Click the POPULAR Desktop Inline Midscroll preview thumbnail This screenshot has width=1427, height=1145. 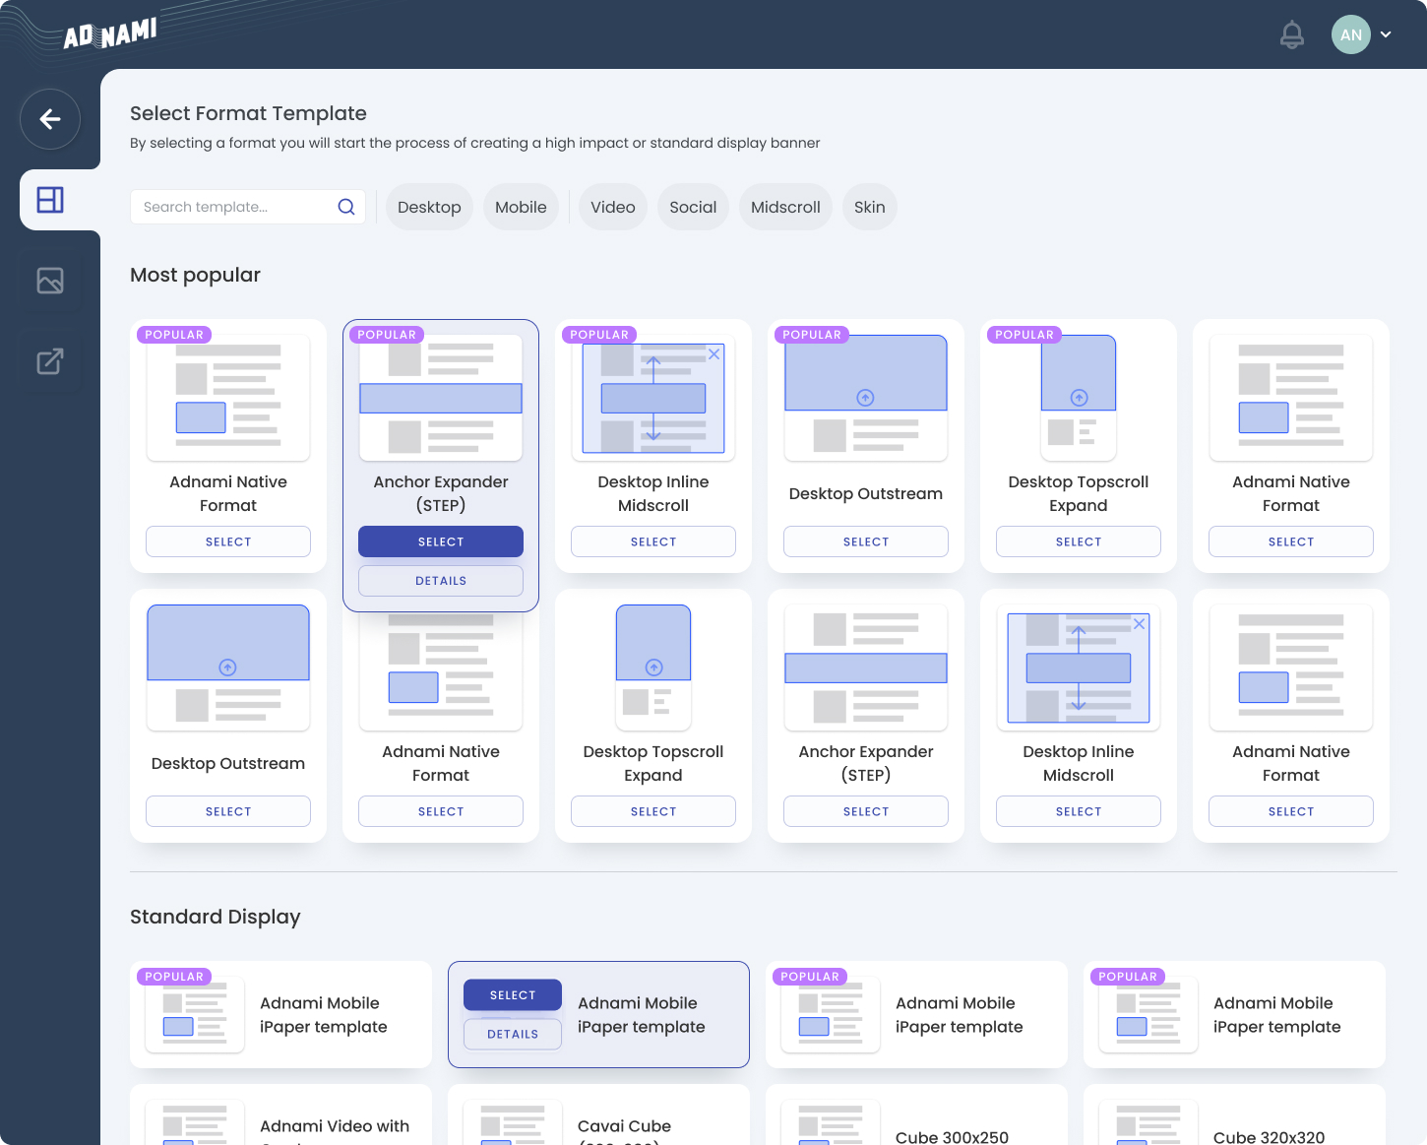pyautogui.click(x=653, y=398)
